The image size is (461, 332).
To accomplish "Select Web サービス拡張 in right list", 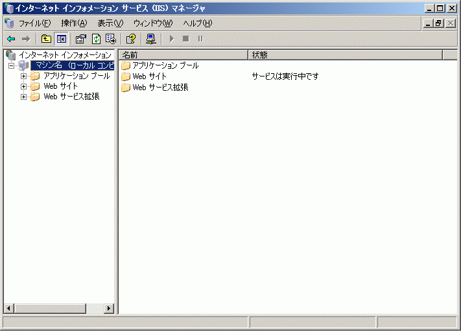I will (160, 88).
